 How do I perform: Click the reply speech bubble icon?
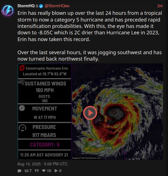click(20, 171)
